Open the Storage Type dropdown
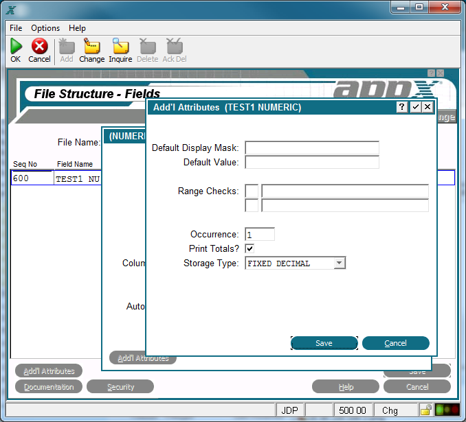The height and width of the screenshot is (422, 466). [x=339, y=263]
